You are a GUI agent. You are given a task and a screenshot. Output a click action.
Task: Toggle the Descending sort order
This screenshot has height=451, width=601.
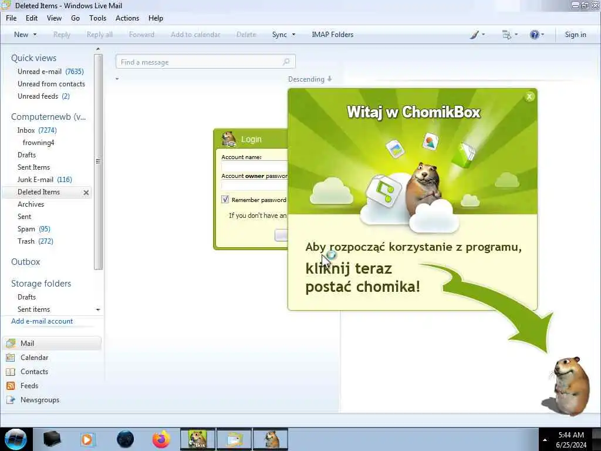click(x=310, y=79)
